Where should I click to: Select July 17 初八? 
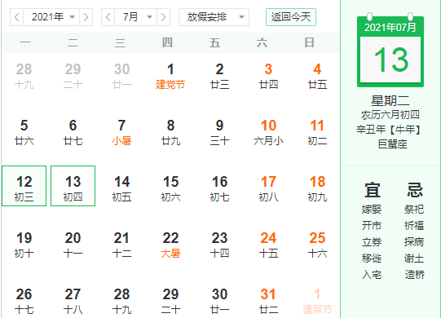268,188
